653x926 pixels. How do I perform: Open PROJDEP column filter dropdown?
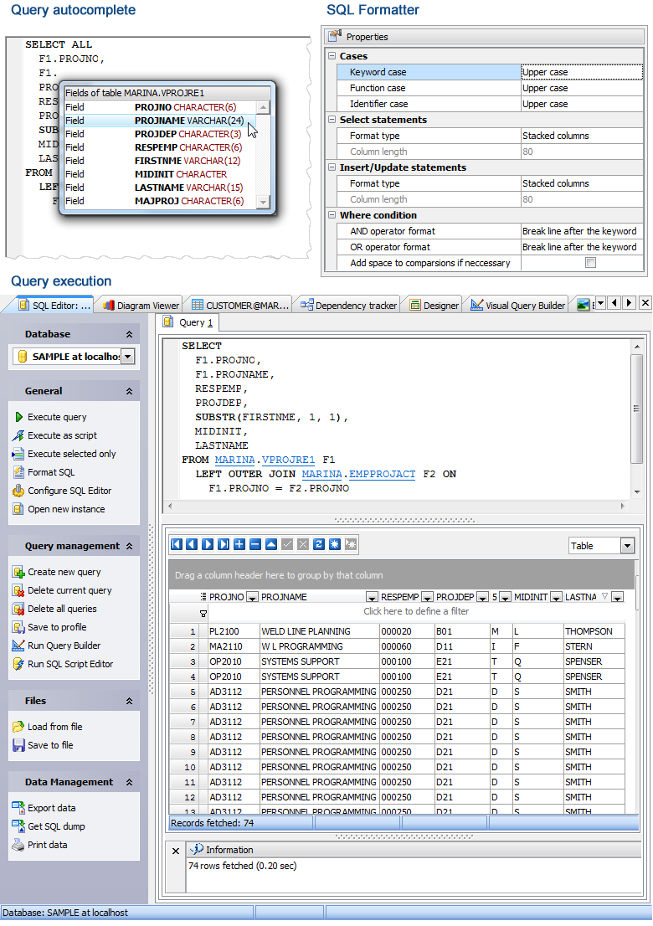pyautogui.click(x=482, y=597)
